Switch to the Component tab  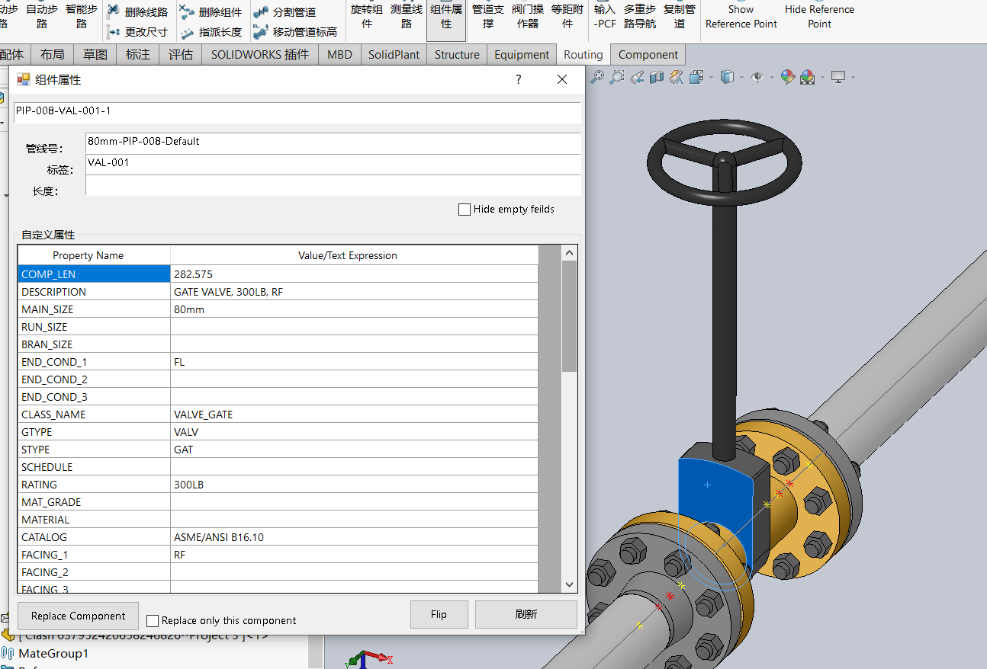648,55
